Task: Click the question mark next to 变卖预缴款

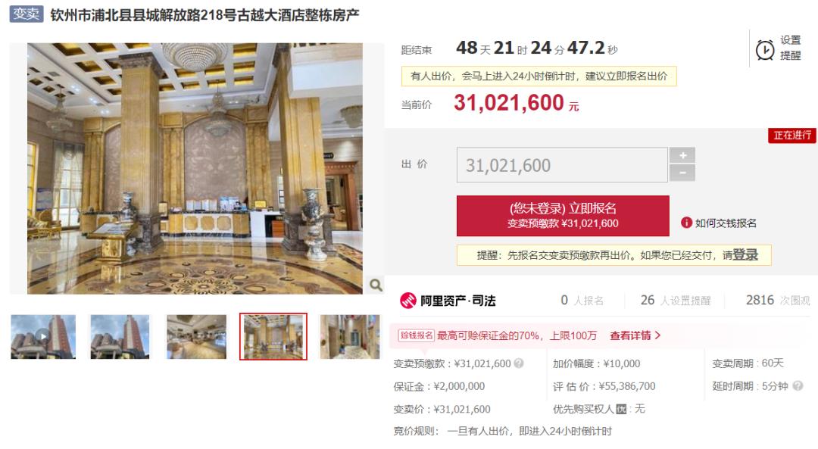Action: pos(519,363)
